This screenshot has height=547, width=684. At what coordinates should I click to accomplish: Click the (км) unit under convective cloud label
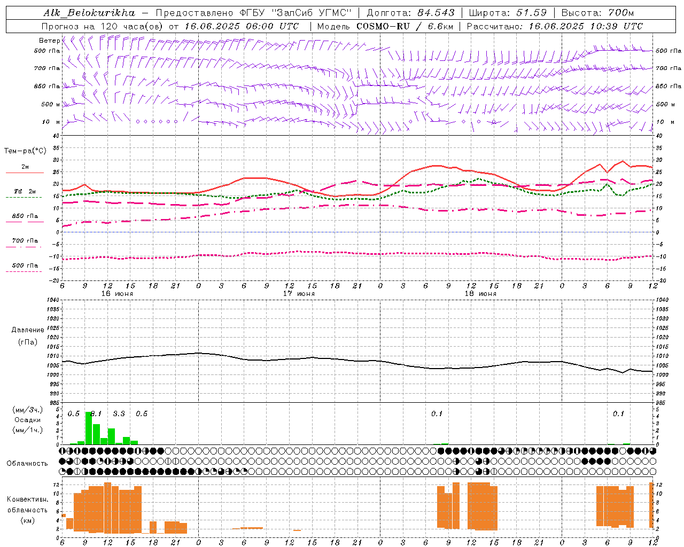(x=28, y=520)
